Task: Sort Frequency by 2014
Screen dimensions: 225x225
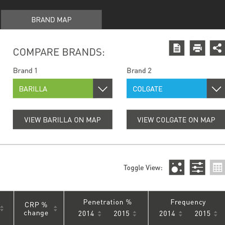Action: 181,214
